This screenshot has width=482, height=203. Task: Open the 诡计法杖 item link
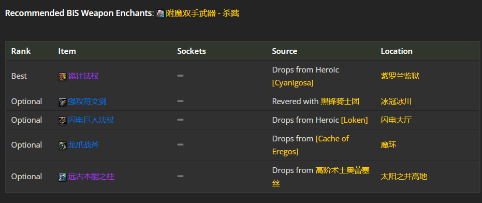click(83, 76)
